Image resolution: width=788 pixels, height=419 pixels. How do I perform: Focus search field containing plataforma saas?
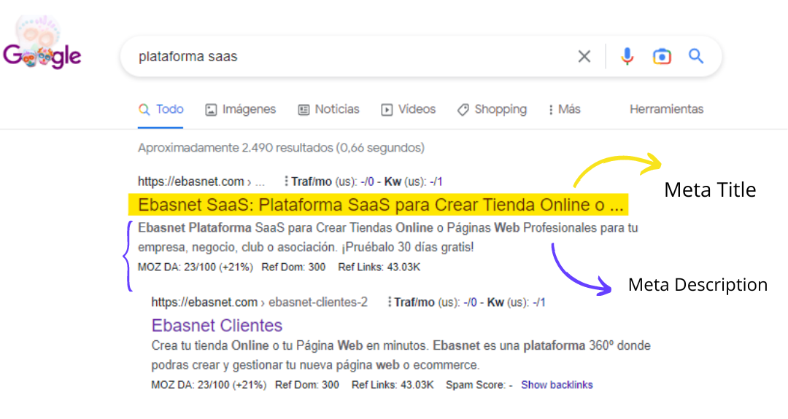pos(343,57)
